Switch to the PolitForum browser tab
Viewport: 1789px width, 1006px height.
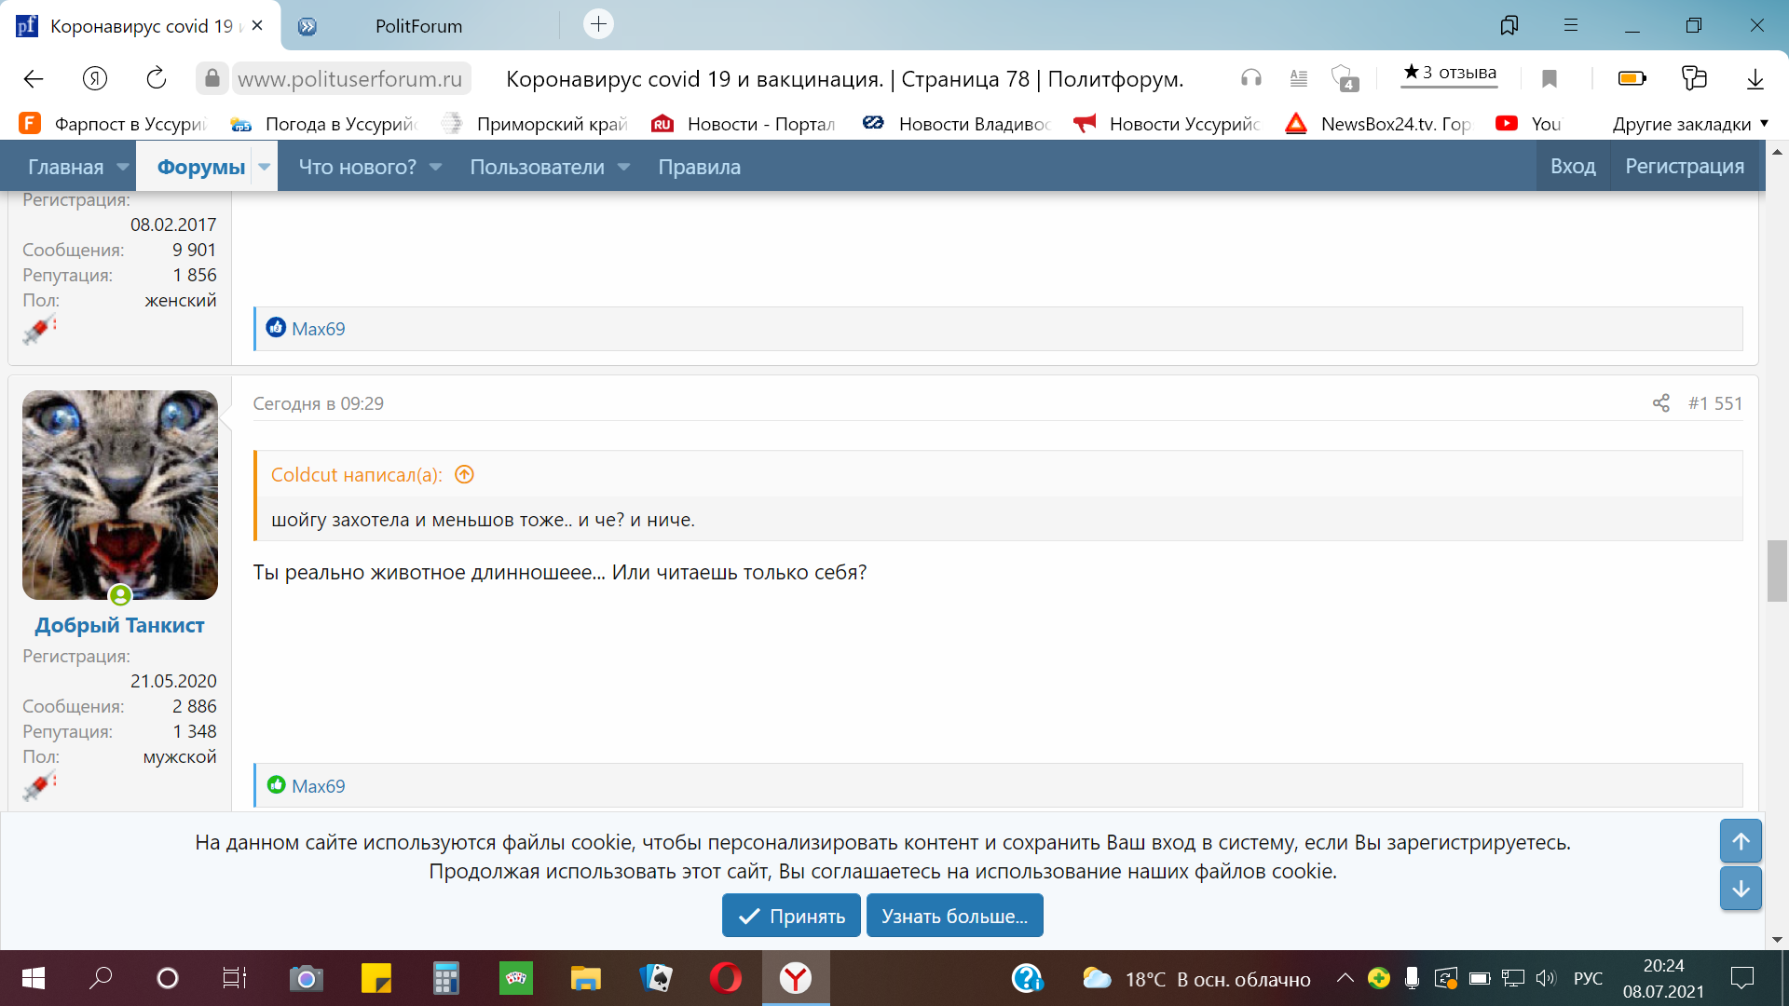[x=418, y=26]
